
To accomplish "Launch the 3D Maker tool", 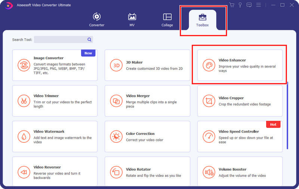I will click(147, 65).
